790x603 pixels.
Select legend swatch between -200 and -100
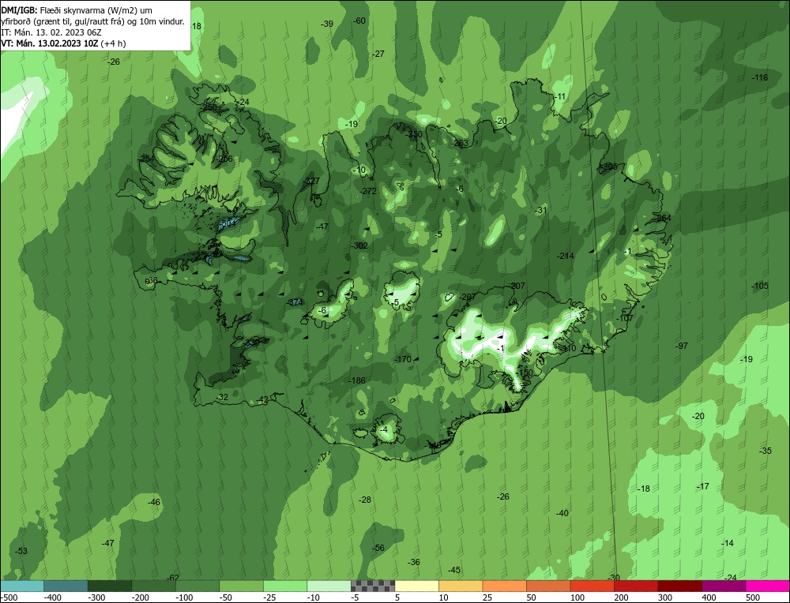click(154, 586)
